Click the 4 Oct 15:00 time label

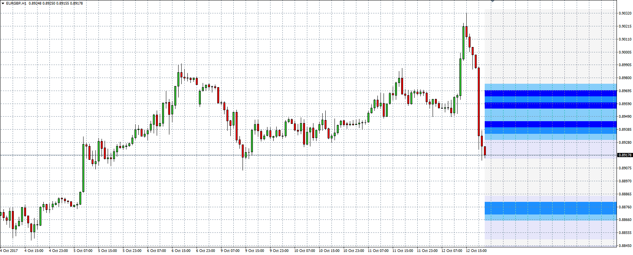click(34, 251)
